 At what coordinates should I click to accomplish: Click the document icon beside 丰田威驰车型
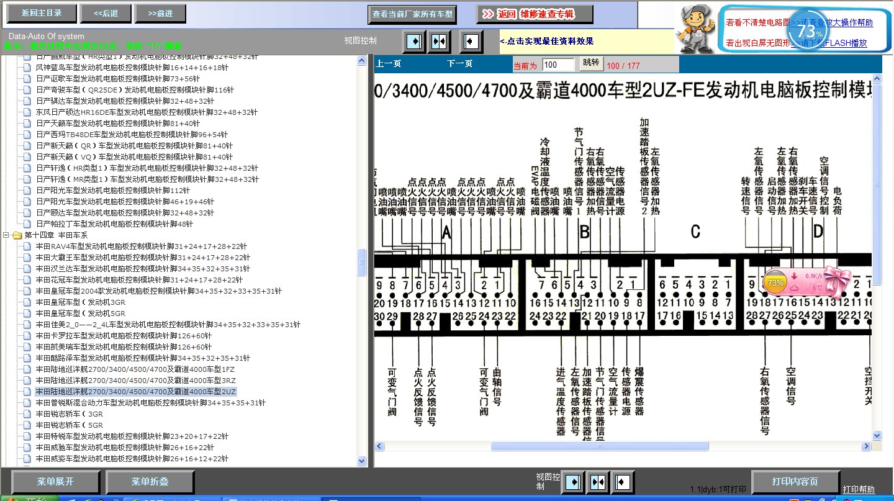coord(27,448)
